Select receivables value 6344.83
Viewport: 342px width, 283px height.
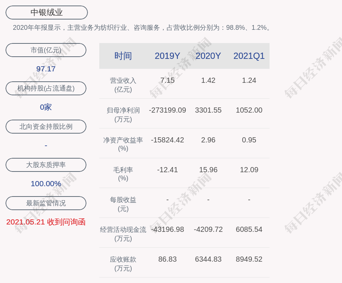click(208, 259)
